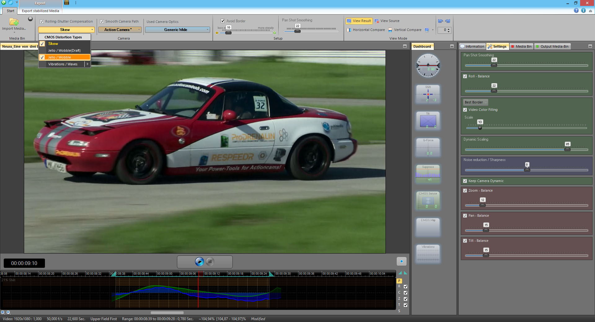Click the Noise reduction / Sharpness slider
The height and width of the screenshot is (322, 595).
pyautogui.click(x=526, y=170)
